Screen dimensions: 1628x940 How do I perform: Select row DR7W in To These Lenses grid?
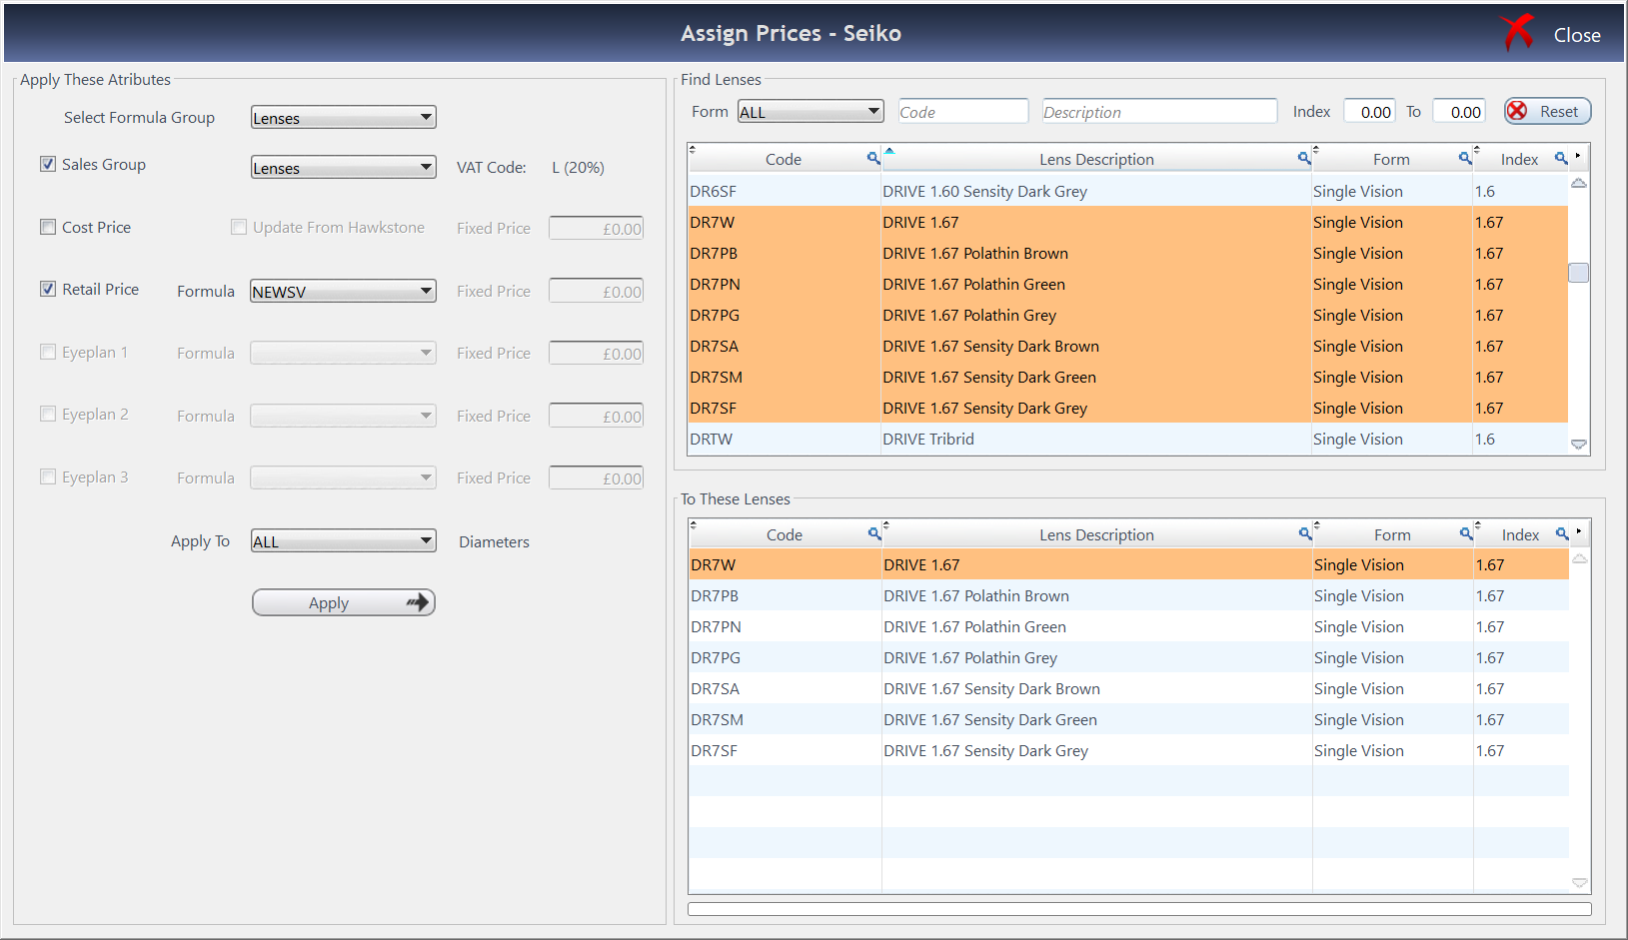click(1129, 564)
